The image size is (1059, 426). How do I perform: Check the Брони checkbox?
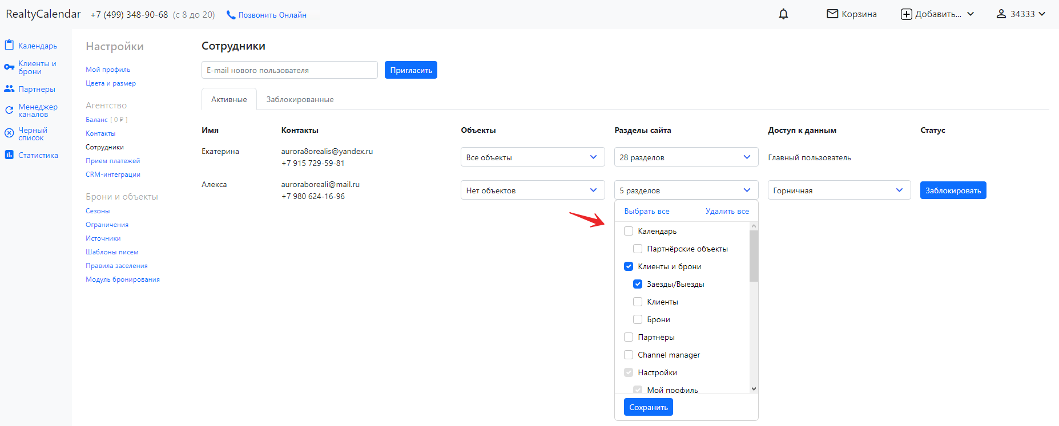click(638, 319)
